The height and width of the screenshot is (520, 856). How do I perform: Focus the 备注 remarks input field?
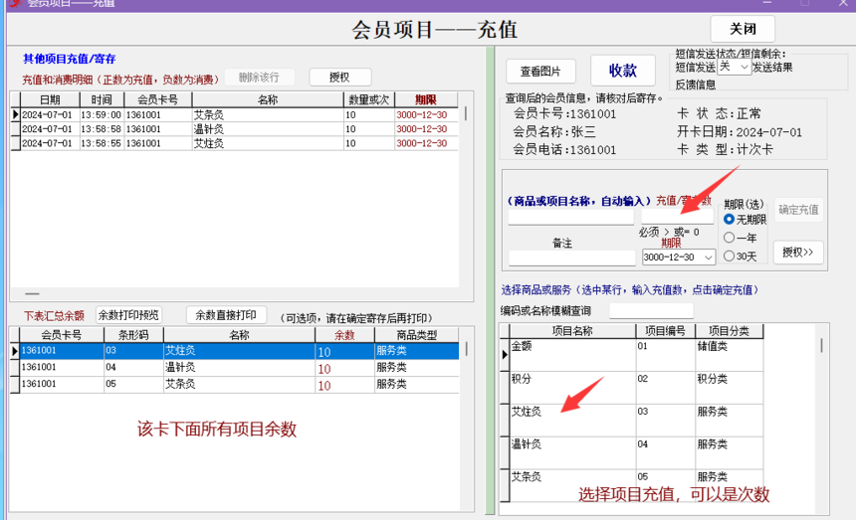click(x=572, y=258)
